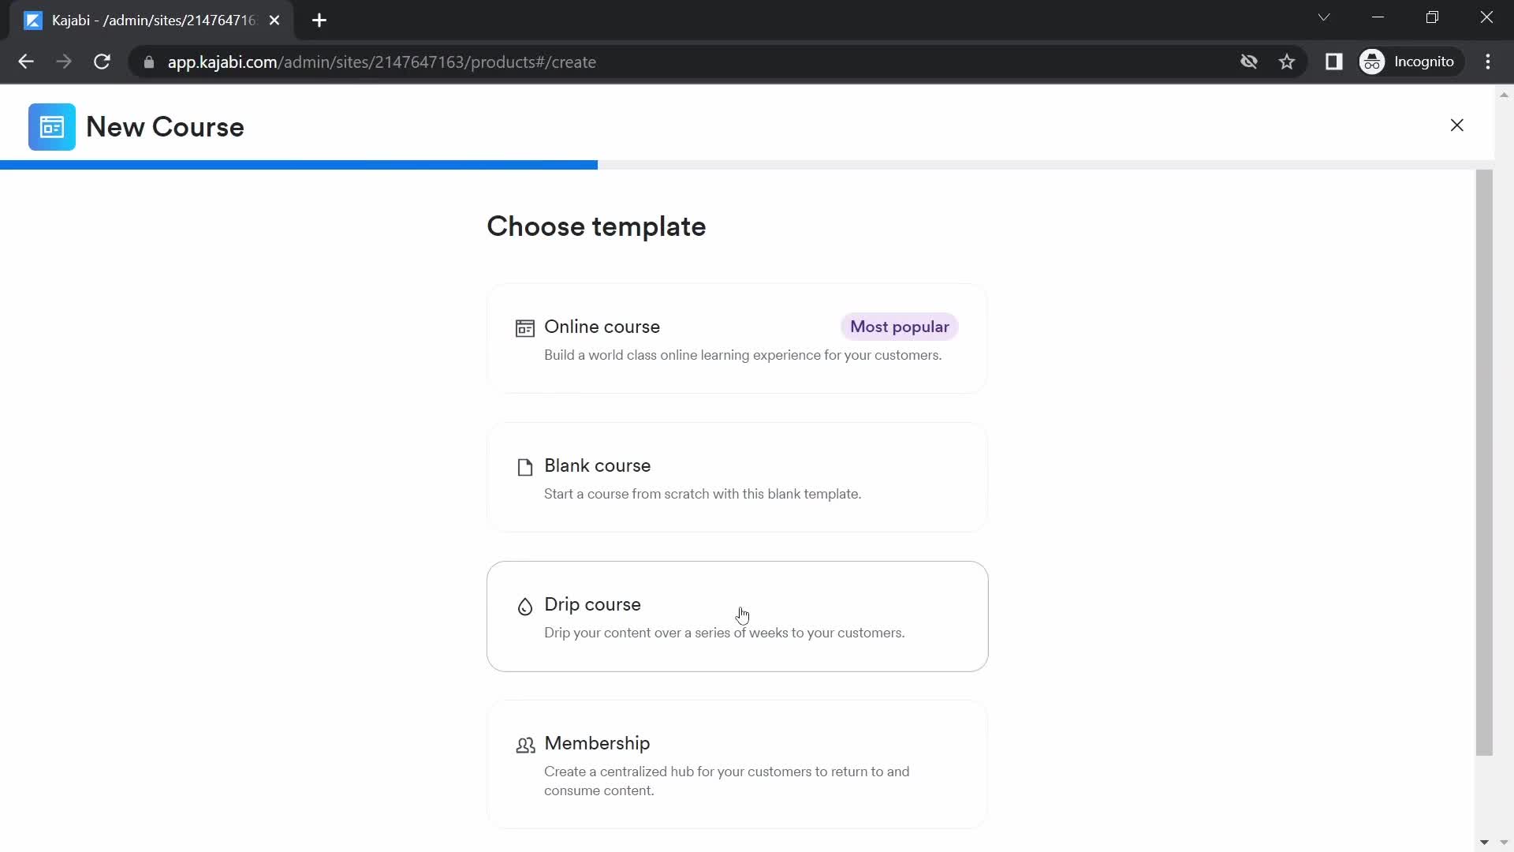Screen dimensions: 1514x852
Task: Open the browser side panel icon
Action: (x=1333, y=62)
